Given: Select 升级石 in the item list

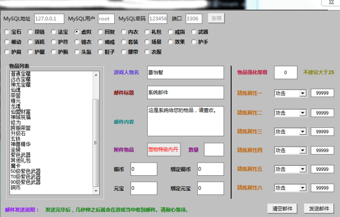Looking at the screenshot, I should [18, 133].
